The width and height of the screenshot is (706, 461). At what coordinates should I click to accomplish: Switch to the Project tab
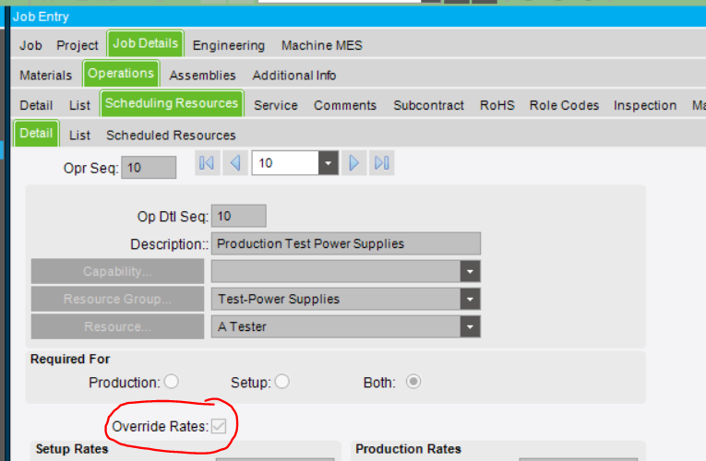(77, 45)
